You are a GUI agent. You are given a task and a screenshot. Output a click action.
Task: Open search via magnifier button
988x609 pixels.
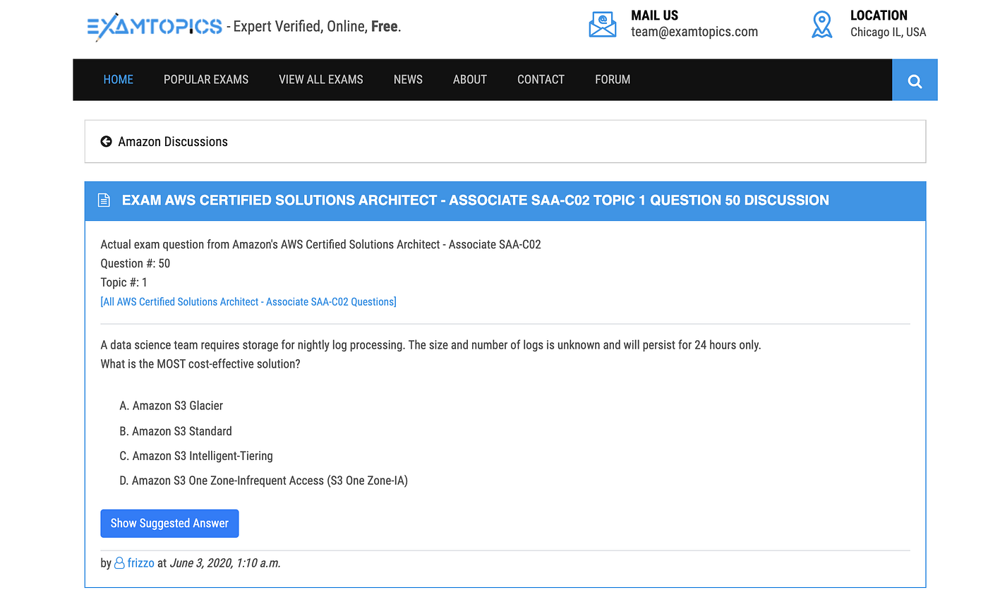click(915, 80)
